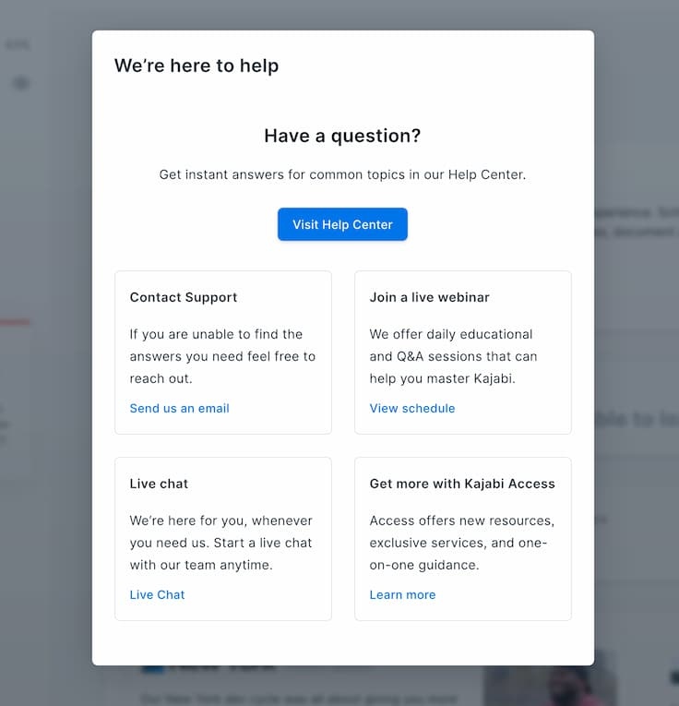
Task: Click the Live chat card title
Action: 159,484
